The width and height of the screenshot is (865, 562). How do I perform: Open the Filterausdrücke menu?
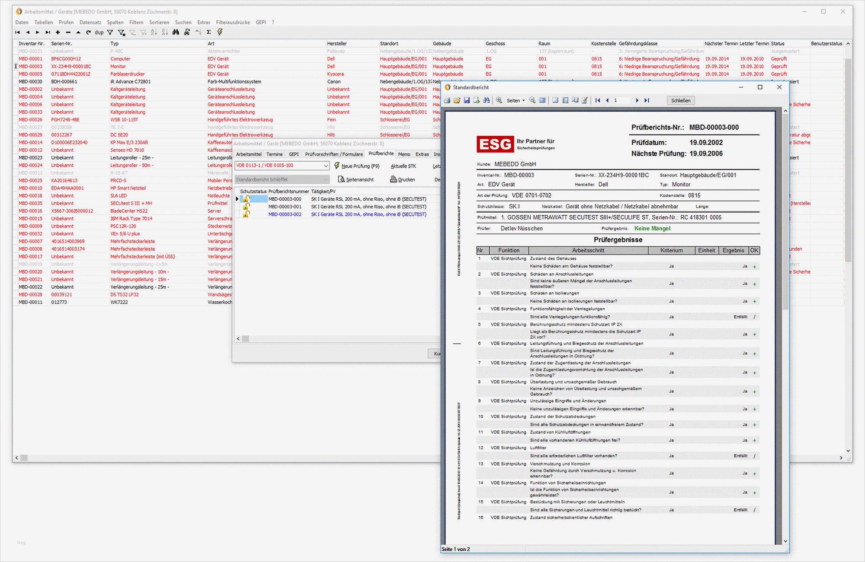(233, 22)
